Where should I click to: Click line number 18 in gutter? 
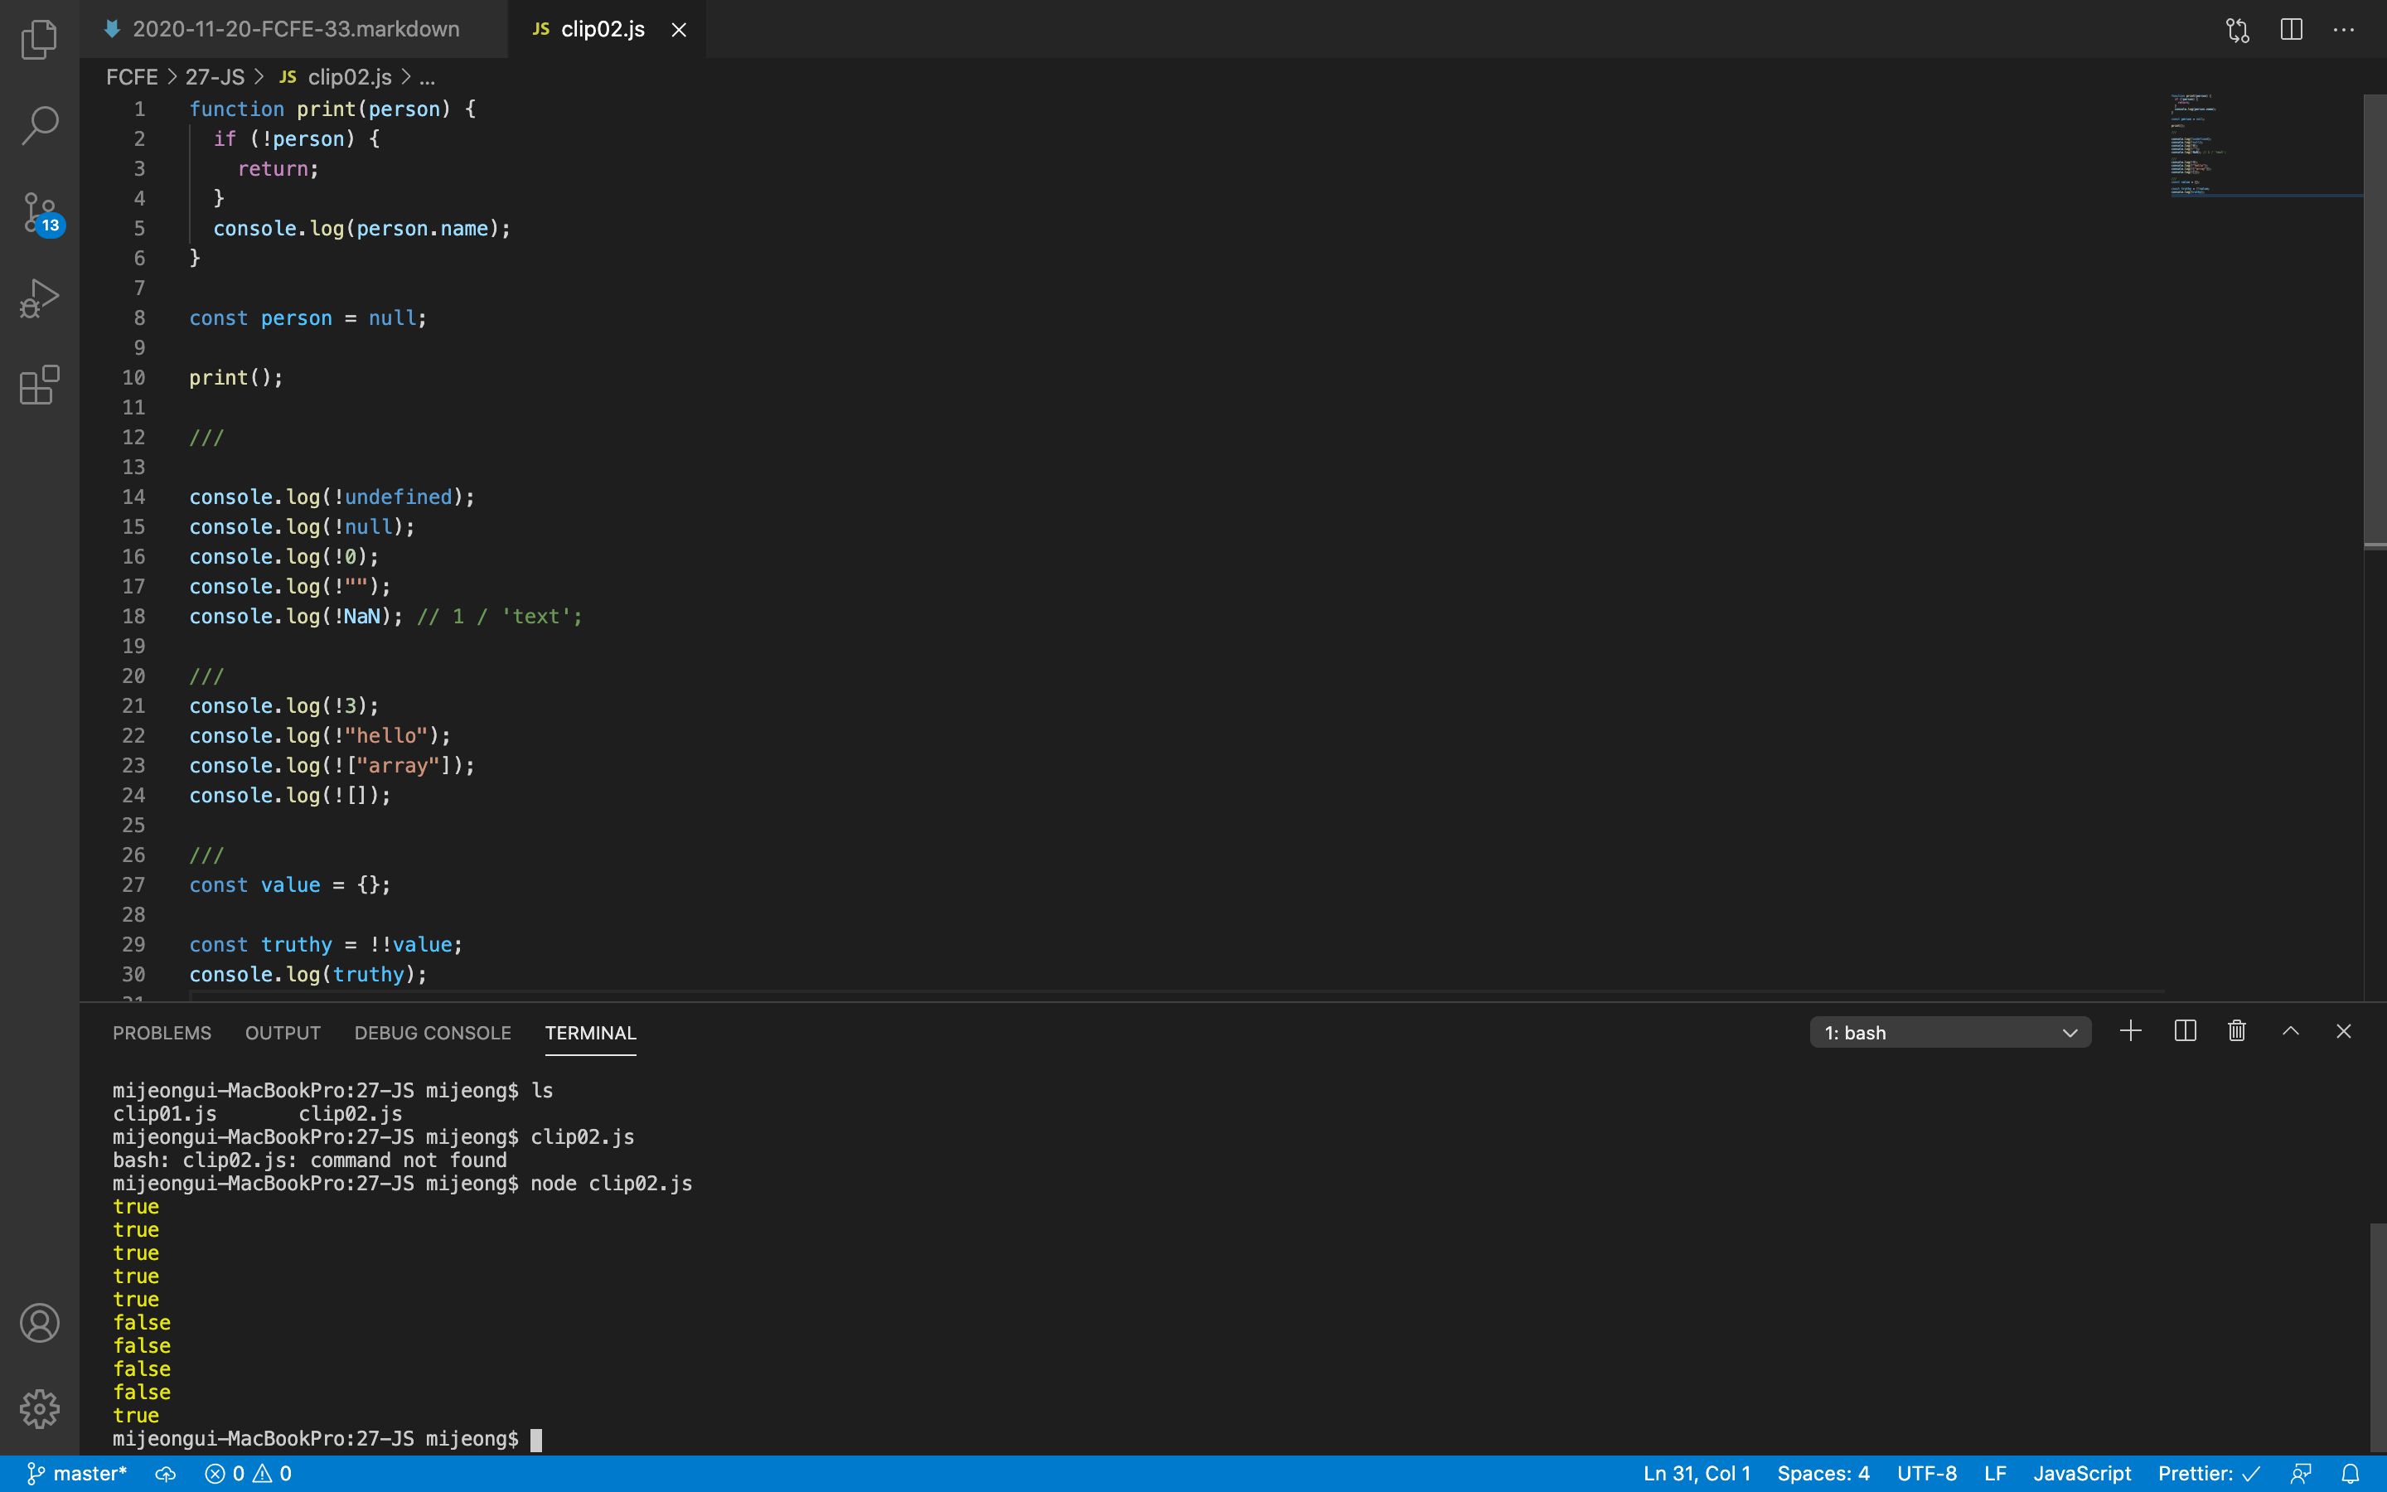pos(133,616)
